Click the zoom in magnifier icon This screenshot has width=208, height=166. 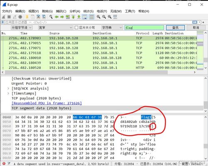(x=99, y=17)
